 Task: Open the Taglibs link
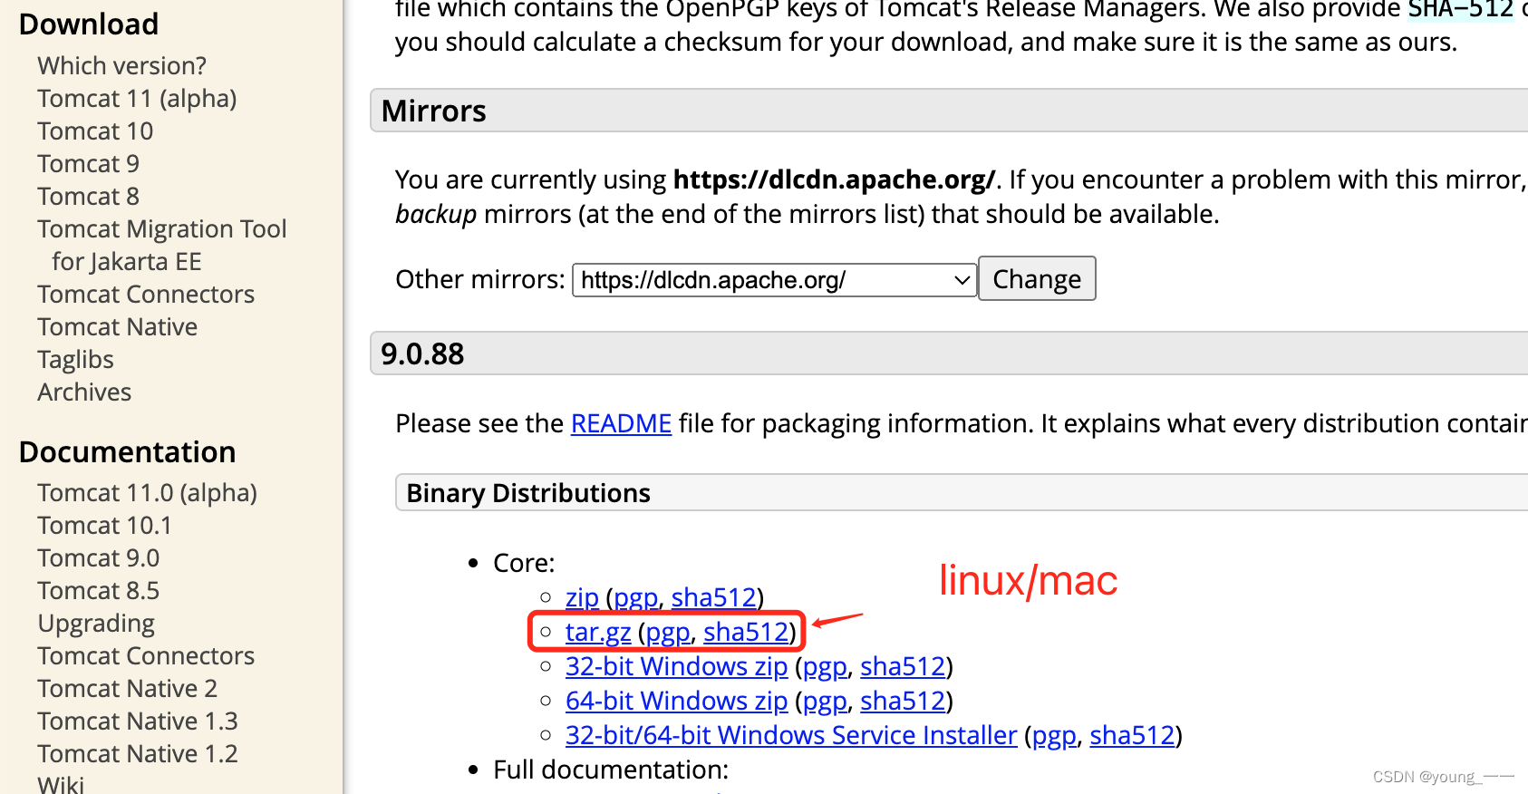tap(76, 360)
